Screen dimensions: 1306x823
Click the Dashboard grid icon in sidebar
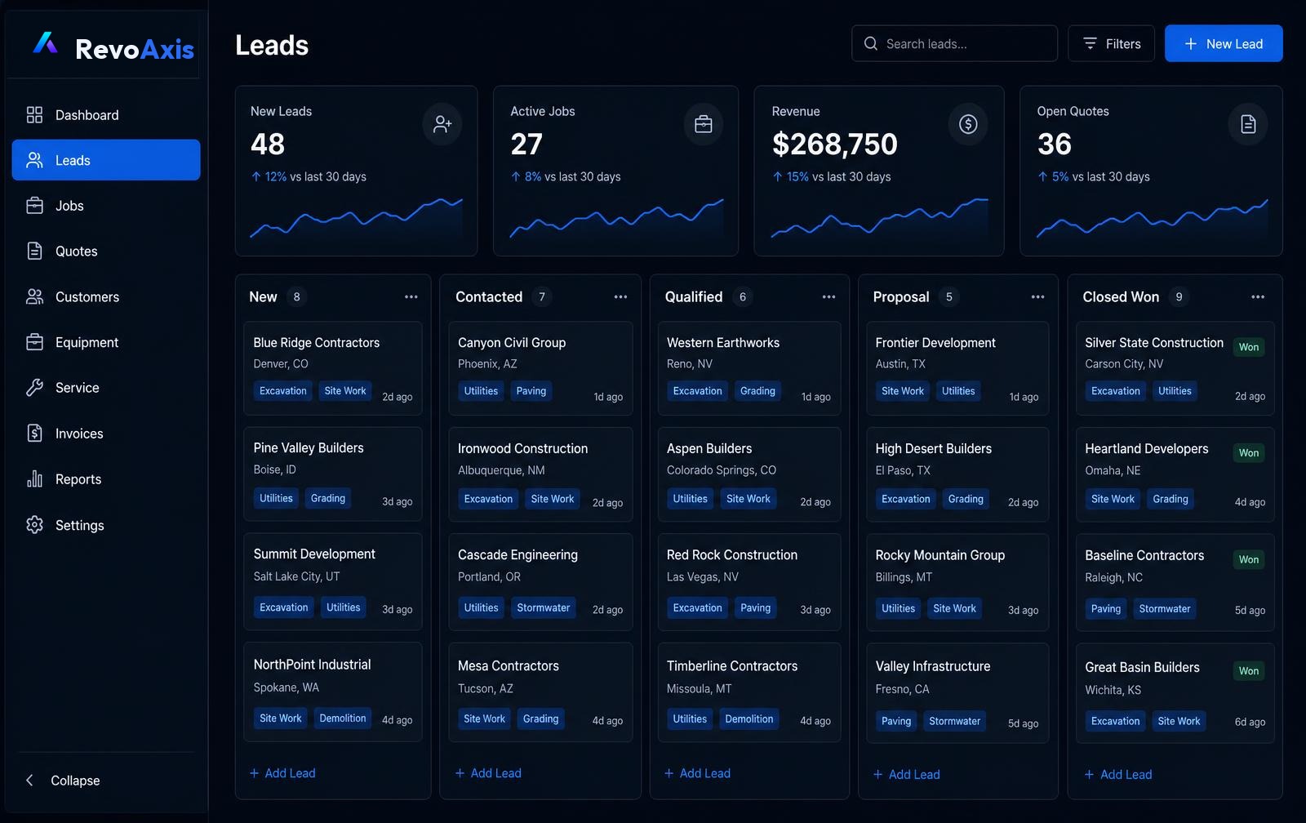[34, 115]
